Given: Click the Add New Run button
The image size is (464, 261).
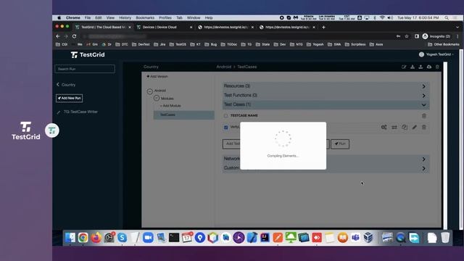Looking at the screenshot, I should [x=70, y=99].
